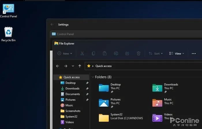Click the File Explorer title bar folder icon
202x129 pixels.
coord(56,43)
